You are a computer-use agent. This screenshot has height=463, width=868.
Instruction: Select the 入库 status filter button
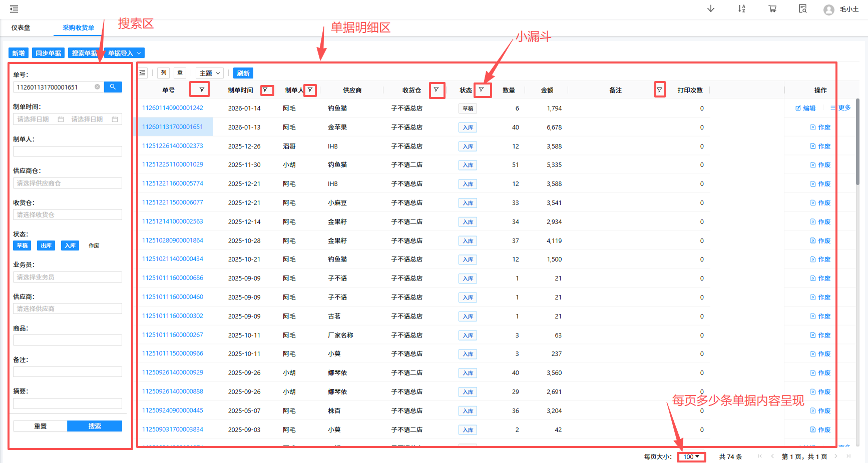pos(70,245)
